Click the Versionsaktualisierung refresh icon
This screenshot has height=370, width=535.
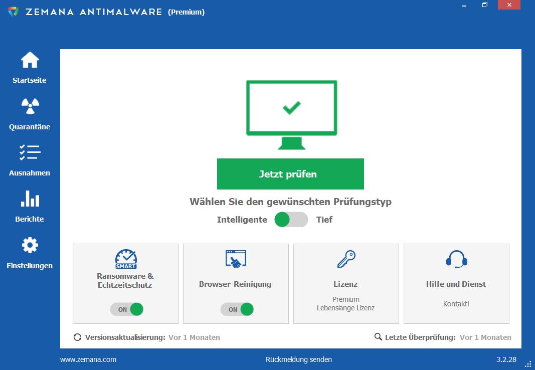point(77,337)
